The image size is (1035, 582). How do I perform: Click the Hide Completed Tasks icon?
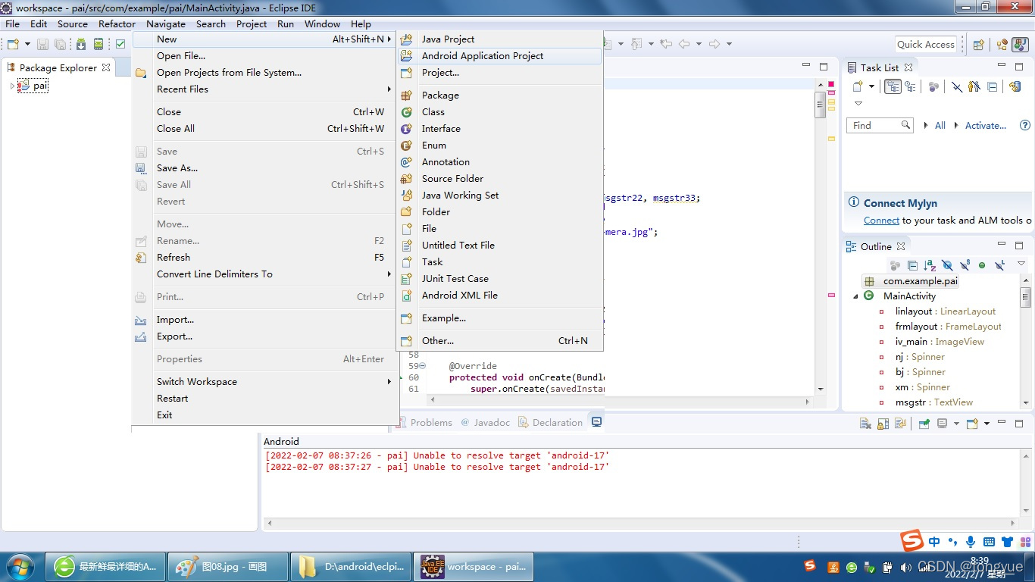[x=957, y=86]
